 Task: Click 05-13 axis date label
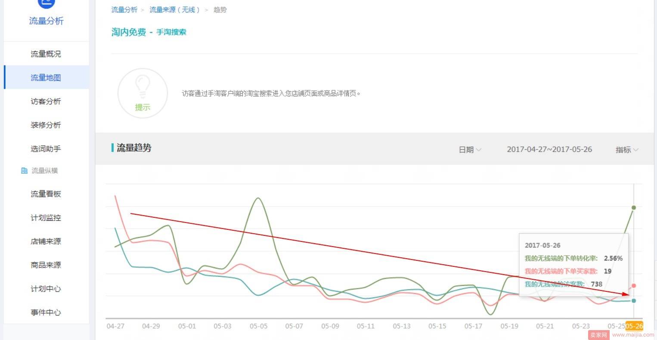coord(401,326)
